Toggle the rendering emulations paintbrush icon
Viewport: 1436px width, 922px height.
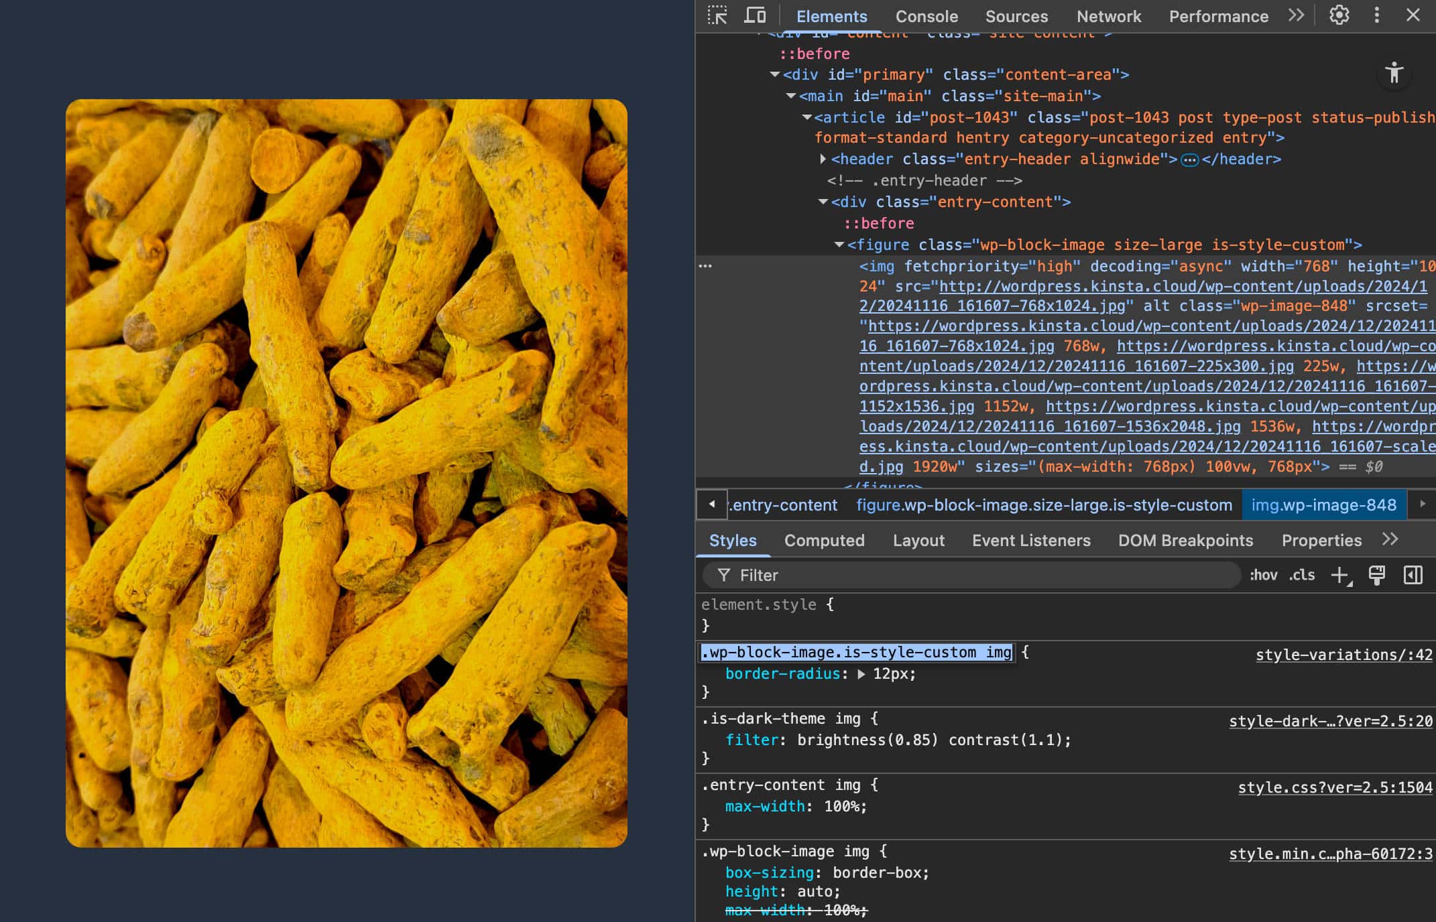click(1376, 575)
